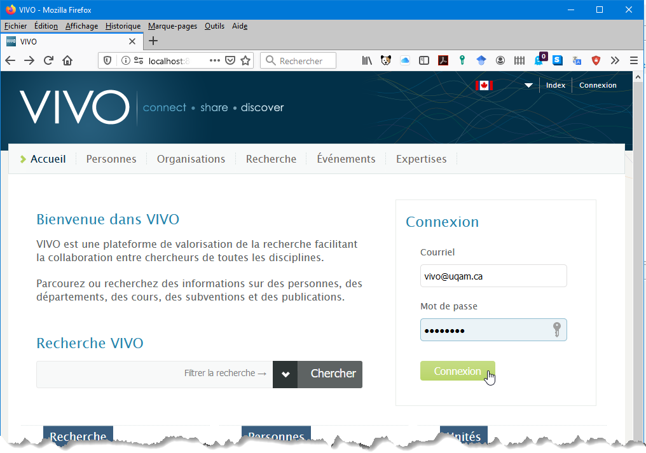Open the Affichage menu

(x=81, y=26)
